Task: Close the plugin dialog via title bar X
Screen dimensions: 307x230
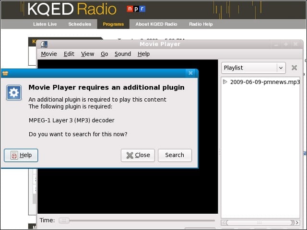Action: pos(190,73)
